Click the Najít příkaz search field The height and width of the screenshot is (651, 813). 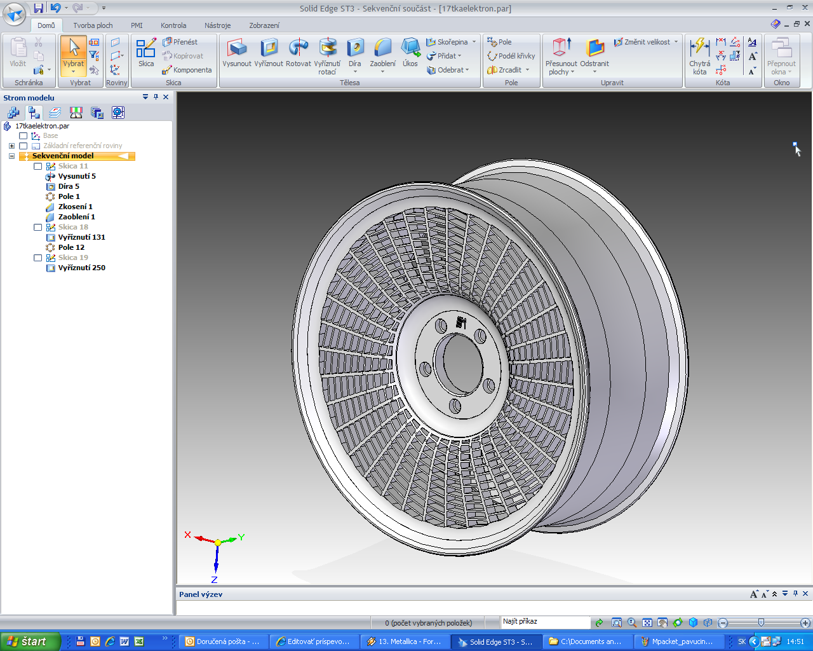click(545, 622)
